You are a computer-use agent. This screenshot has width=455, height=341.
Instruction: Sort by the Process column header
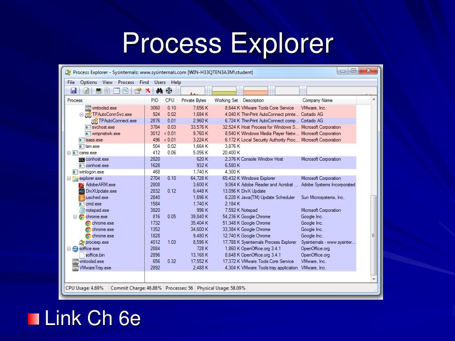click(104, 100)
